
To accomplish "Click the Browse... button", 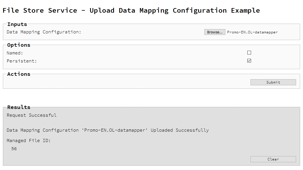I will [x=215, y=32].
